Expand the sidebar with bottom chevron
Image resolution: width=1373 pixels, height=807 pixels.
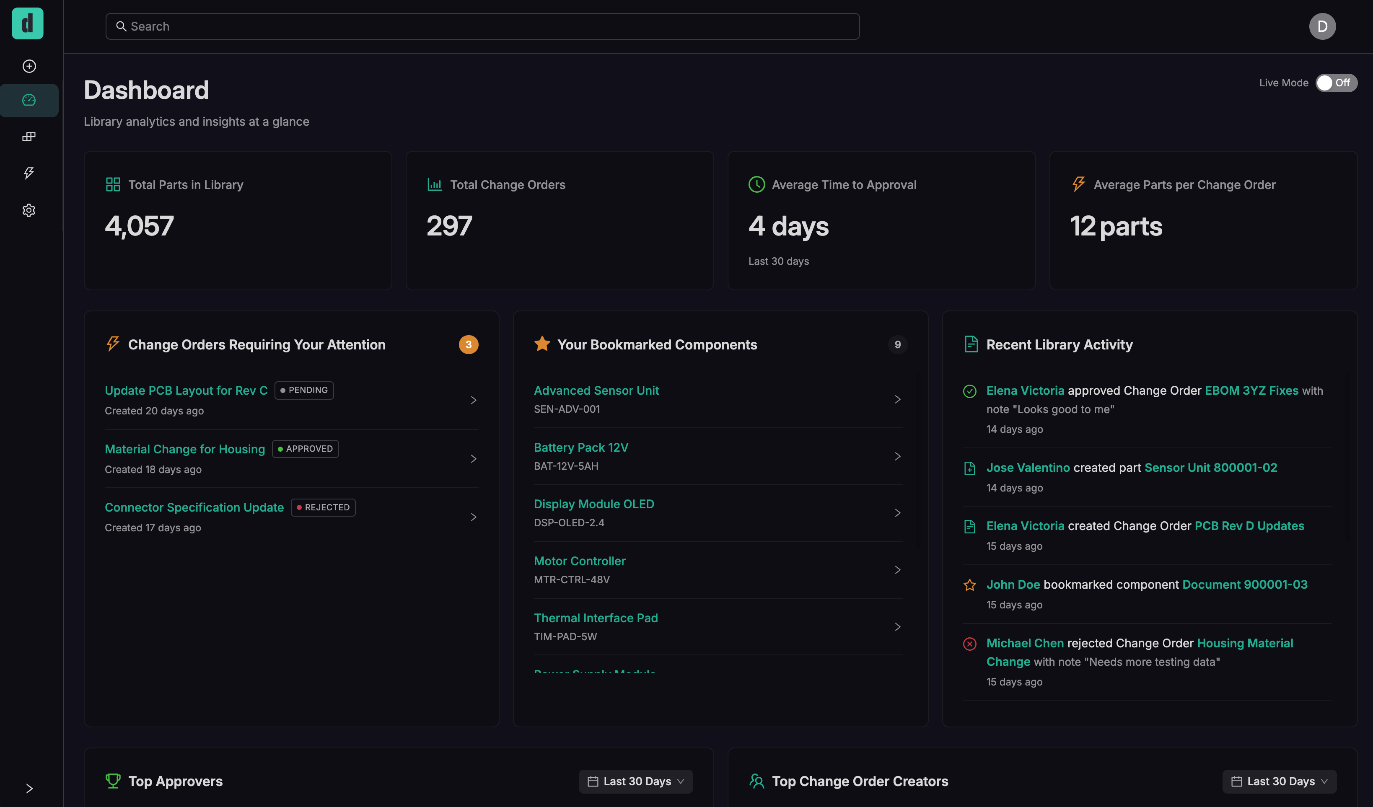pyautogui.click(x=29, y=789)
